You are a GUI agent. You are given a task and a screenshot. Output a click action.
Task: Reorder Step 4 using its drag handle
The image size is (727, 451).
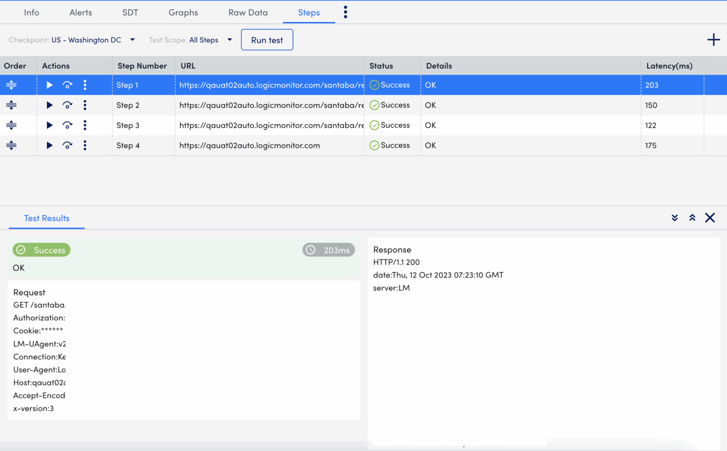pos(11,145)
